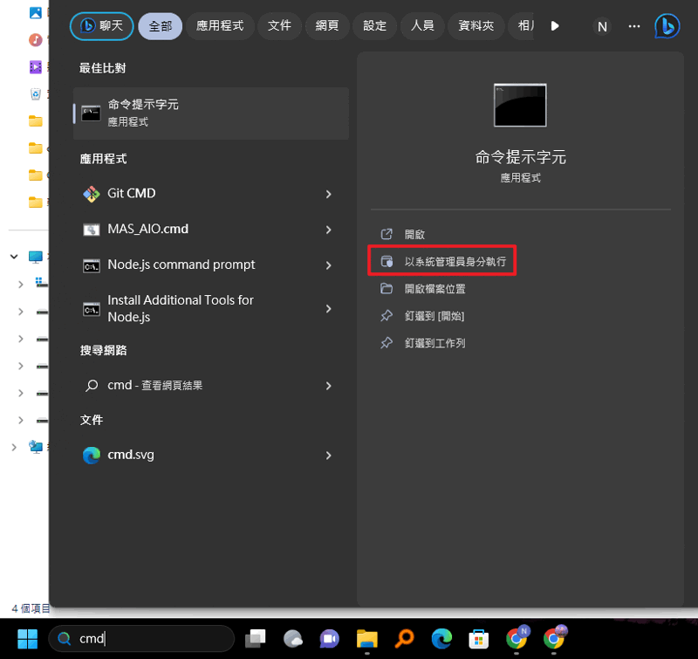Open Task View on taskbar
698x659 pixels.
click(256, 639)
